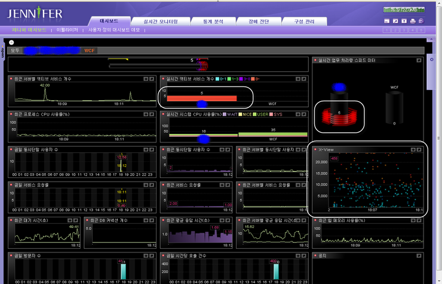Open options for 실시간 액티브 서비스 개수 panel
The width and height of the screenshot is (442, 284).
(298, 79)
